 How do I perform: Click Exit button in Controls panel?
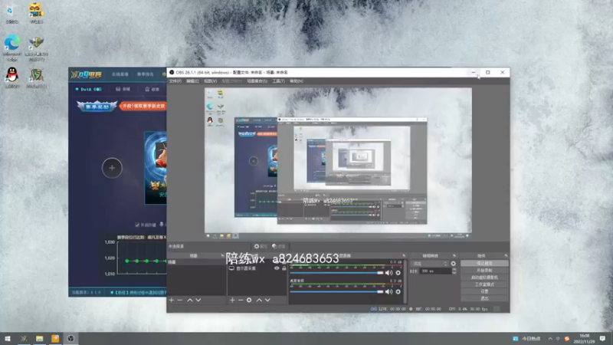tap(484, 298)
